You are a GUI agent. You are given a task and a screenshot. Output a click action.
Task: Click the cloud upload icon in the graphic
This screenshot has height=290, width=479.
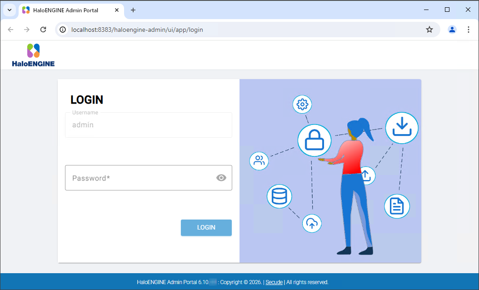312,223
